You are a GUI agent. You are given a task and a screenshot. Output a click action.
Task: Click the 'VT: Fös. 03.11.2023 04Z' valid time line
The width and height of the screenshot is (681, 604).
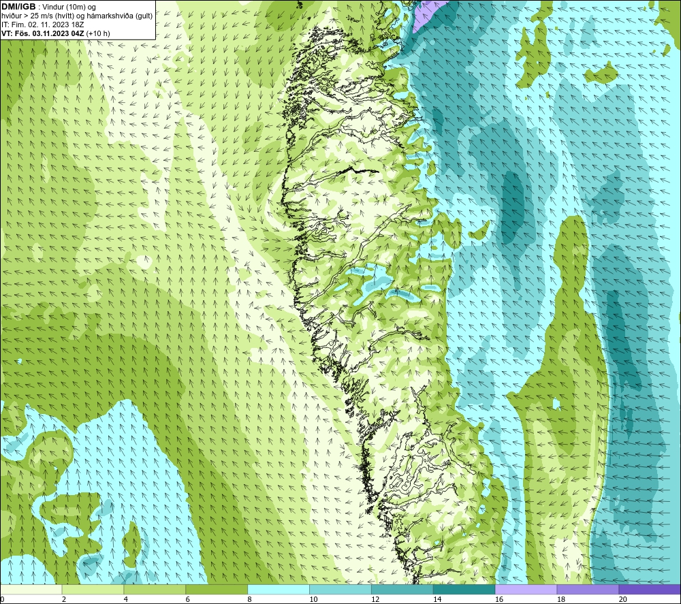[x=56, y=33]
